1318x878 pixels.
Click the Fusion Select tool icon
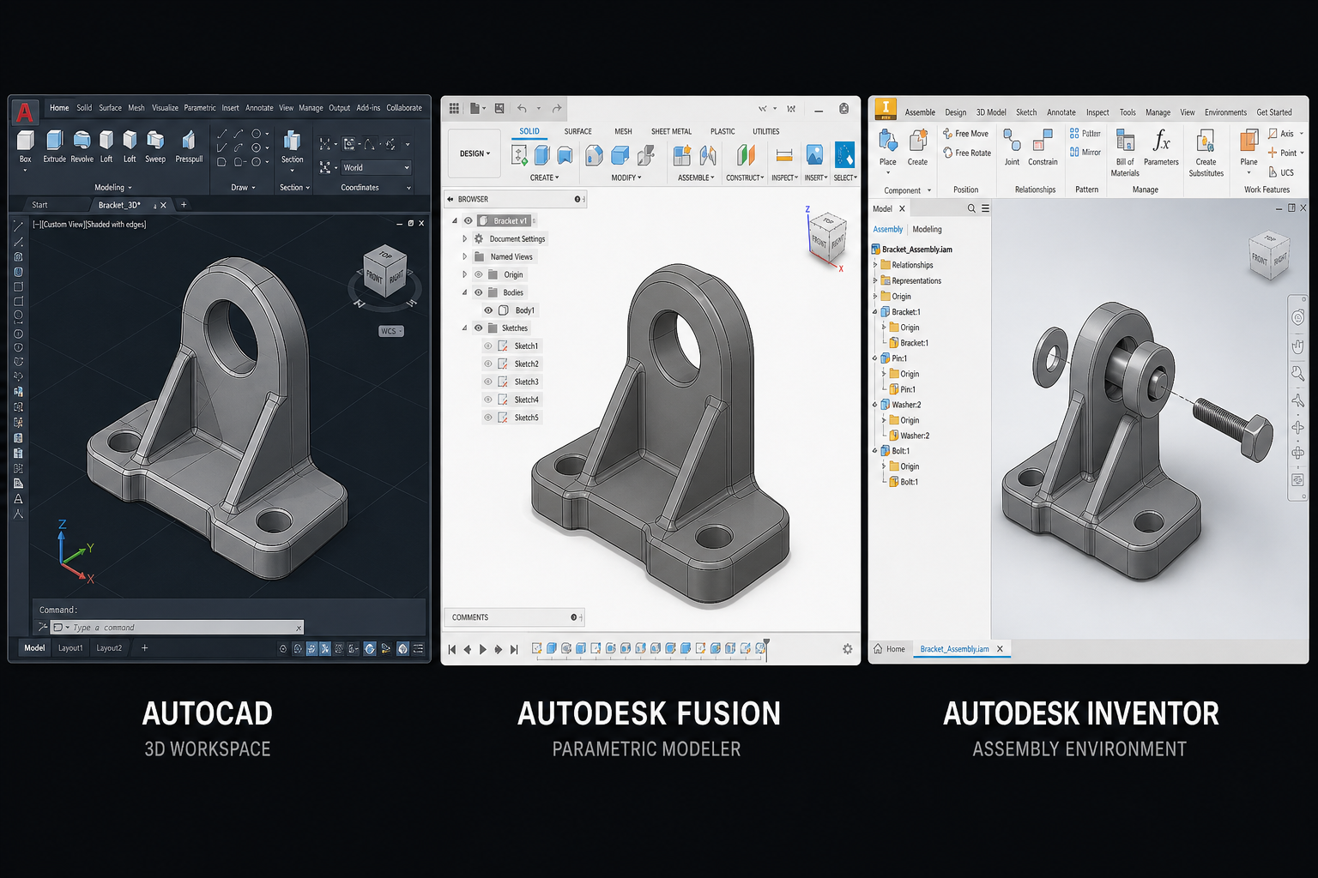(x=844, y=155)
